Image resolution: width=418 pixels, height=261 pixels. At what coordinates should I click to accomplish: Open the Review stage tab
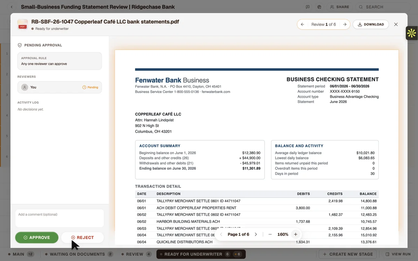click(137, 254)
